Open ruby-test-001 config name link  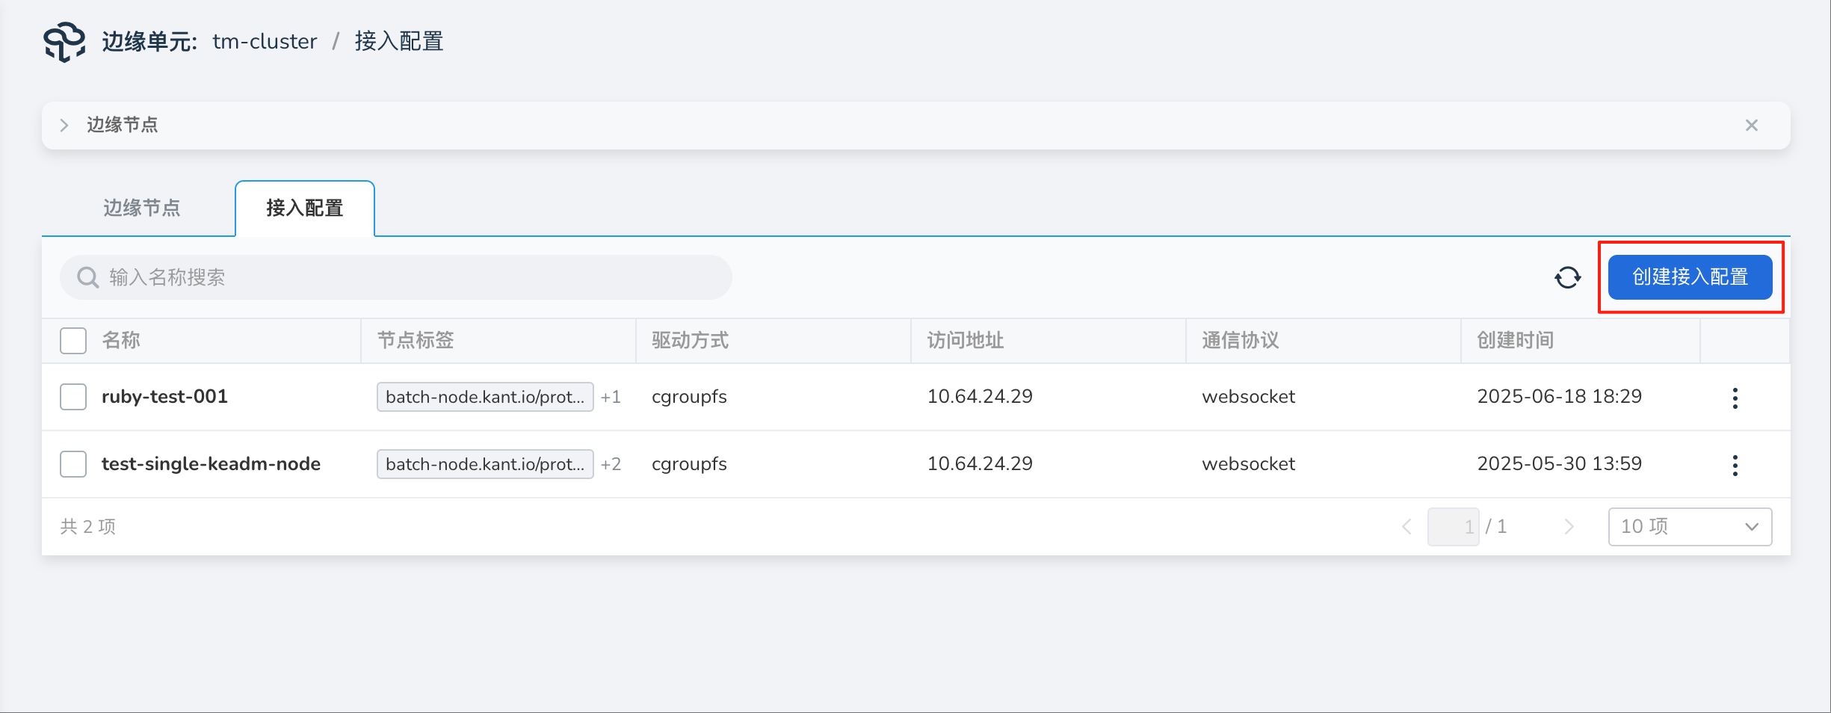tap(164, 397)
